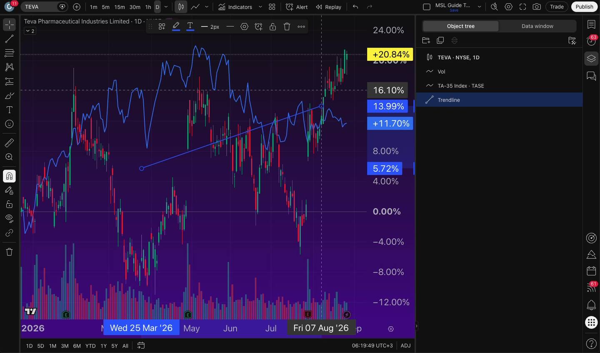Select the ruler measure tool
The height and width of the screenshot is (353, 600).
tap(9, 143)
